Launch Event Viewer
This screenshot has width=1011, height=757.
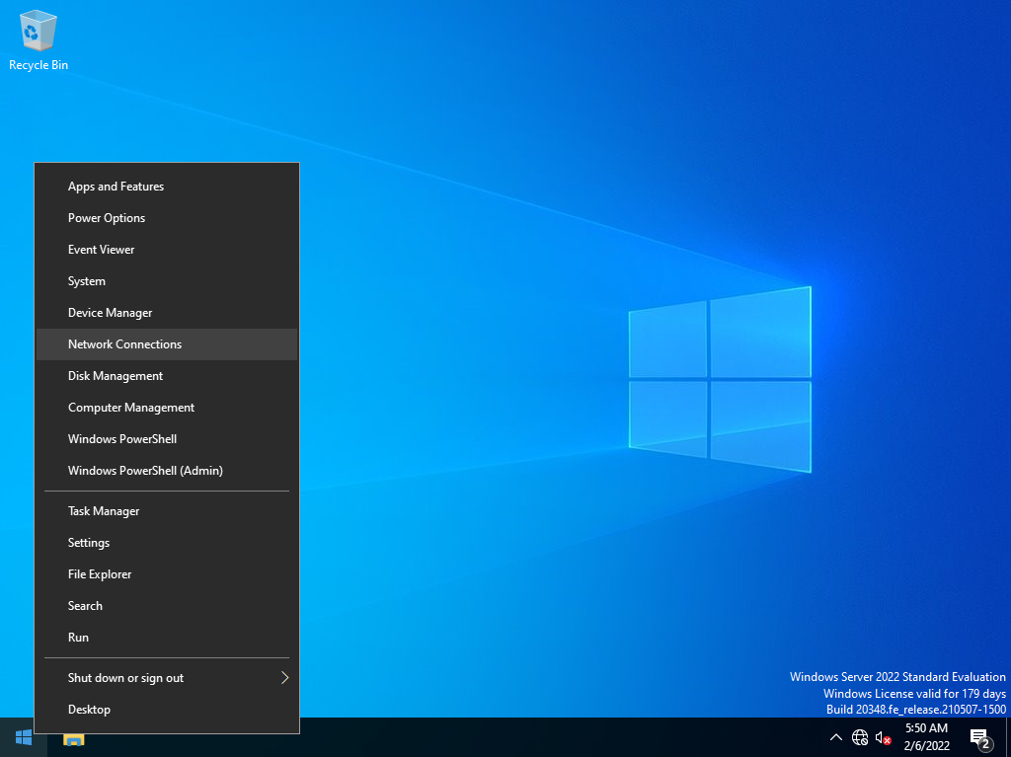[x=167, y=250]
